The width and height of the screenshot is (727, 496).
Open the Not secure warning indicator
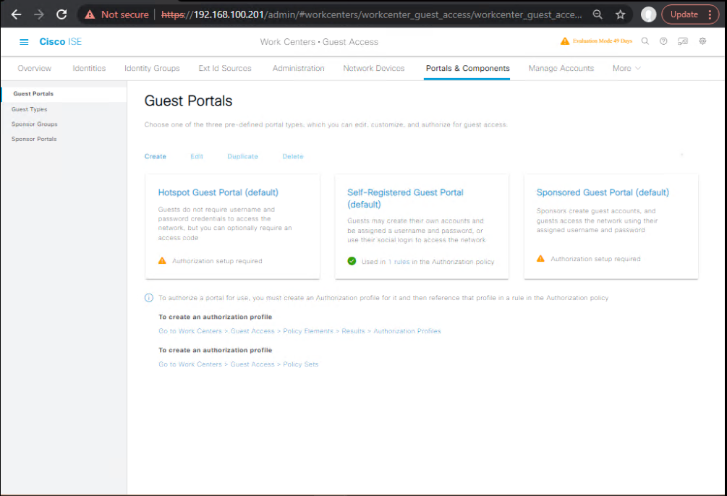(116, 14)
